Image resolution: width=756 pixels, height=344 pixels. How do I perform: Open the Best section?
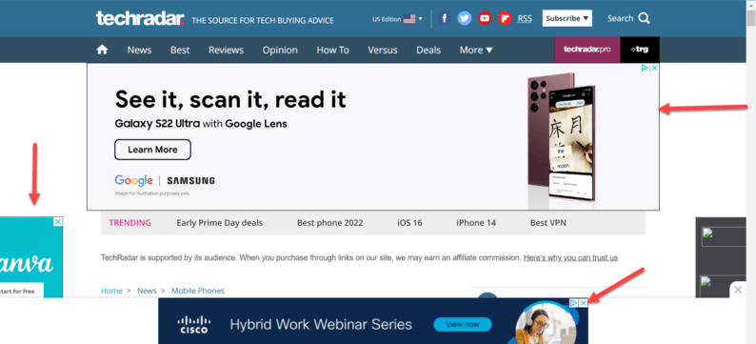180,50
